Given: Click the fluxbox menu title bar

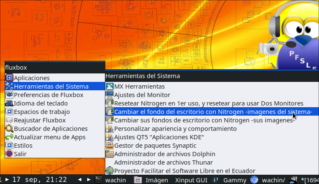Looking at the screenshot, I should [55, 68].
